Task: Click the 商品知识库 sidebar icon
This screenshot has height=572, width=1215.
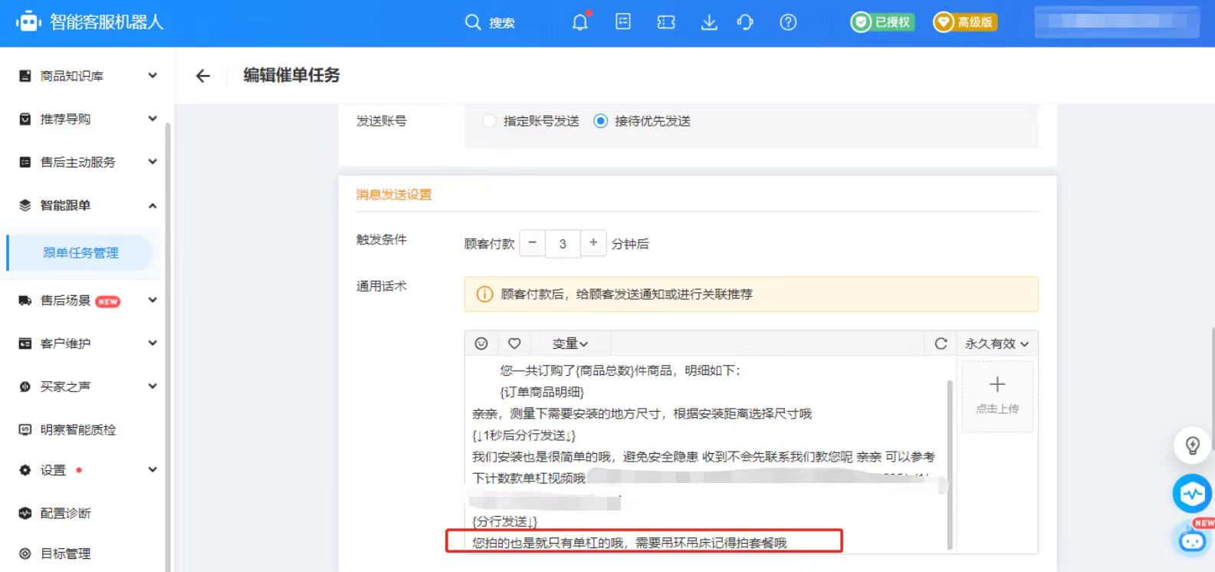Action: click(25, 76)
